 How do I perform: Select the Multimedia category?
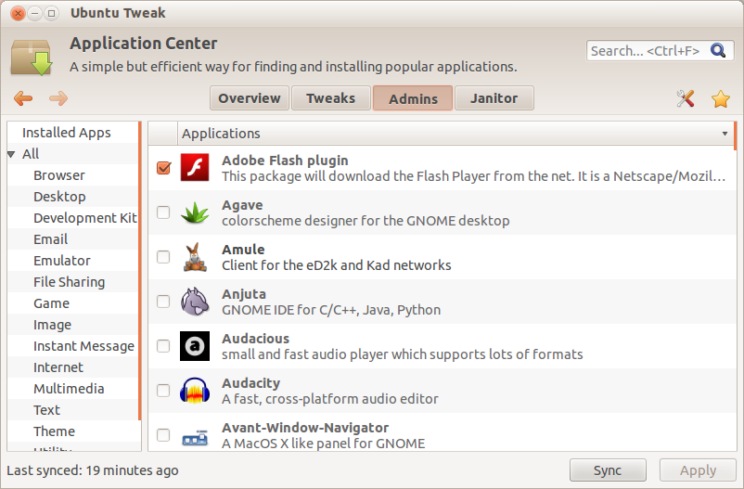(x=69, y=389)
